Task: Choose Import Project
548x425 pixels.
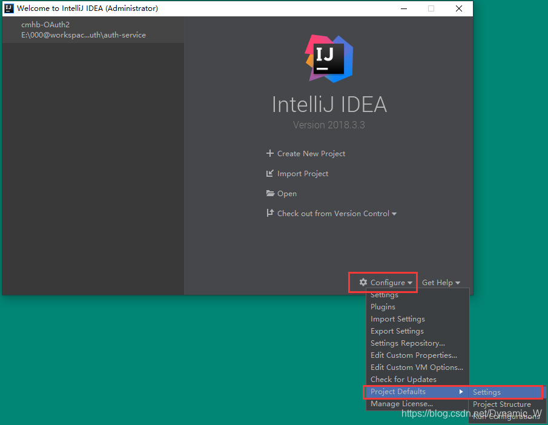Action: point(303,174)
